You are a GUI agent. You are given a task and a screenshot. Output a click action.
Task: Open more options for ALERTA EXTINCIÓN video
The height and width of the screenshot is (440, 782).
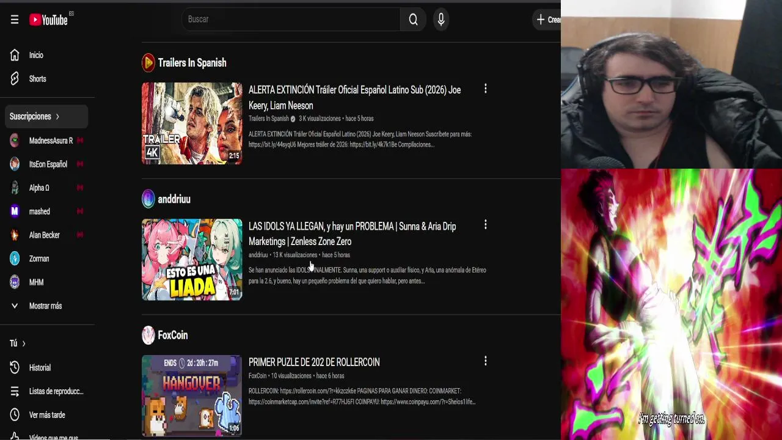486,89
